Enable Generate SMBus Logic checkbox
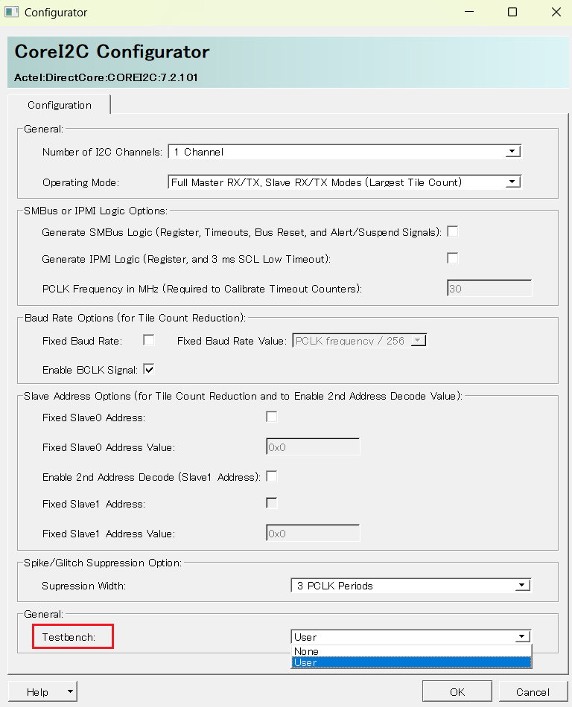572x707 pixels. pyautogui.click(x=452, y=231)
